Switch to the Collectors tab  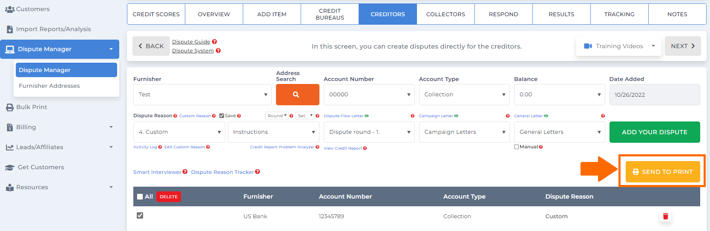[x=446, y=14]
